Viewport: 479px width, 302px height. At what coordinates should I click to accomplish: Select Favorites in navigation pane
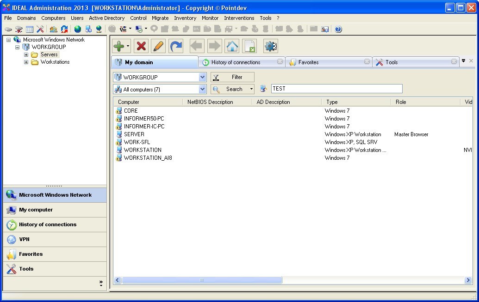coord(55,254)
